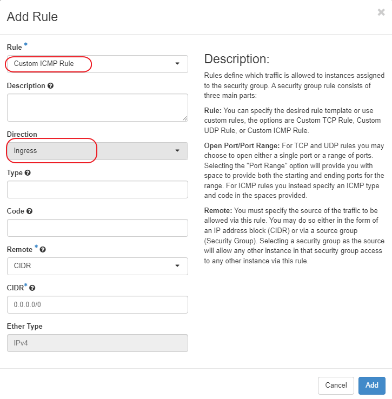The image size is (392, 399).
Task: Click the Ether Type IPv4 field
Action: [97, 343]
